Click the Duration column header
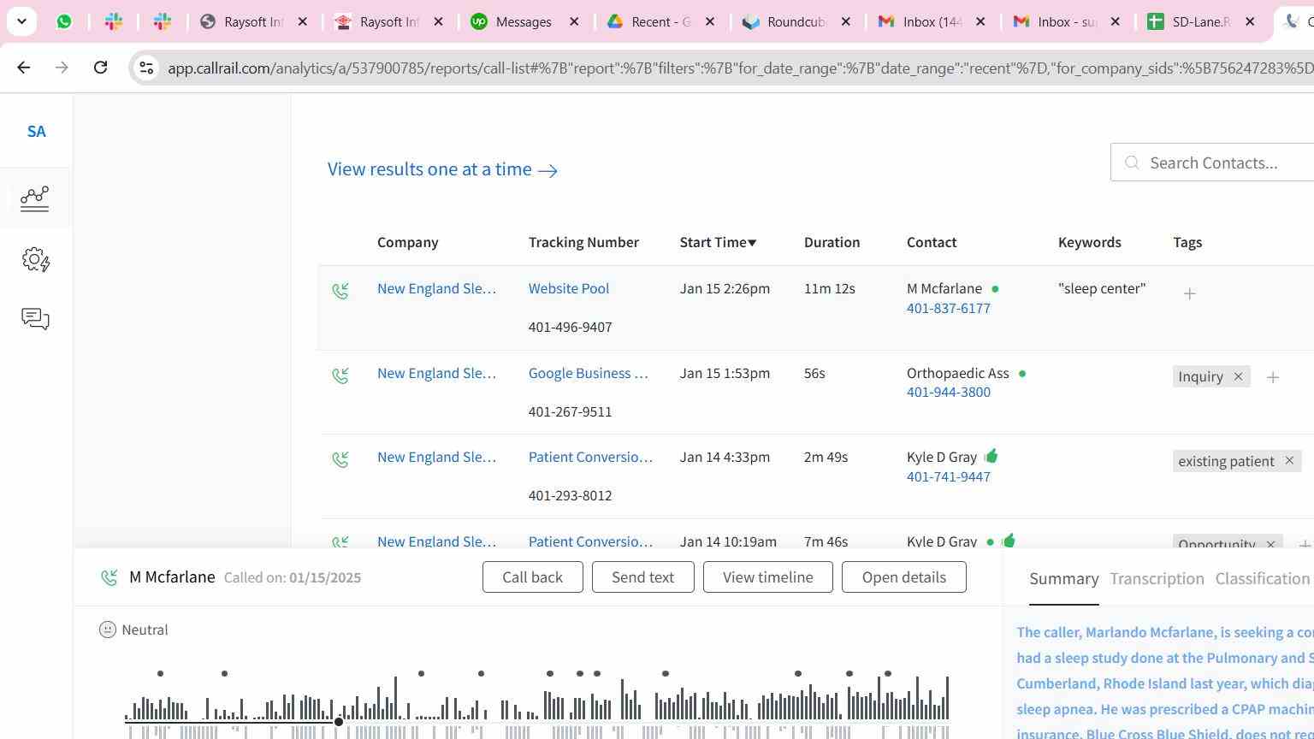Viewport: 1314px width, 739px height. point(832,242)
